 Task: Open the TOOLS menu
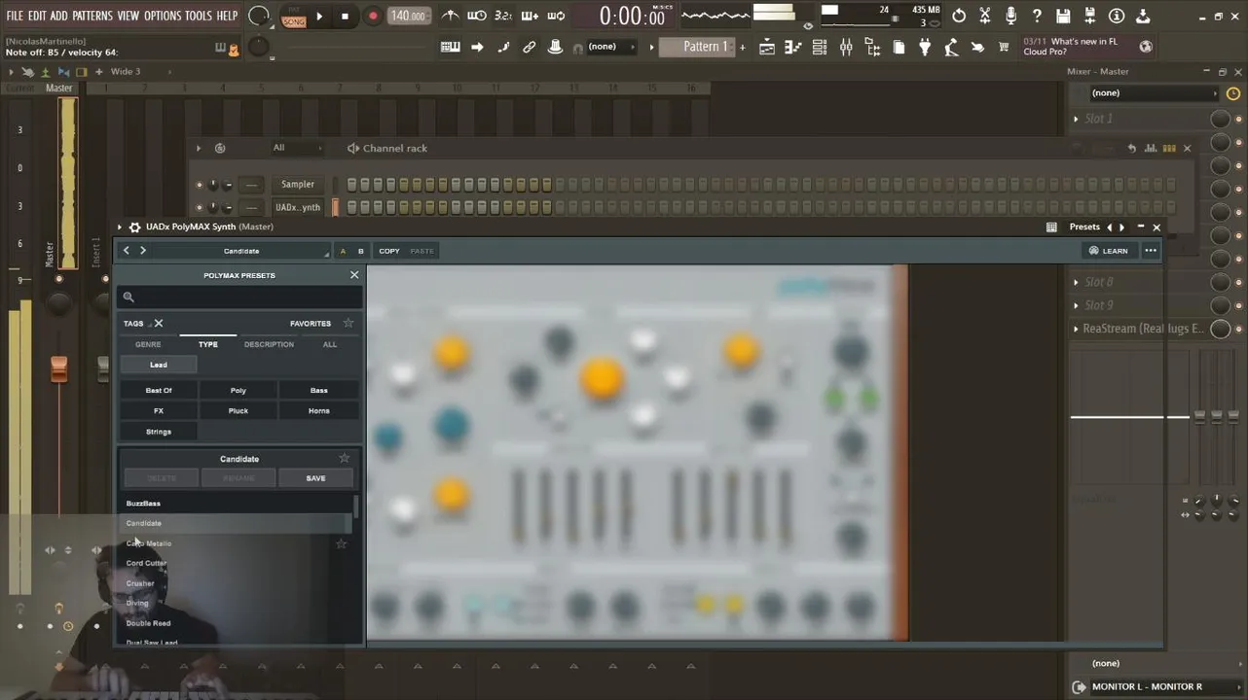pyautogui.click(x=199, y=16)
